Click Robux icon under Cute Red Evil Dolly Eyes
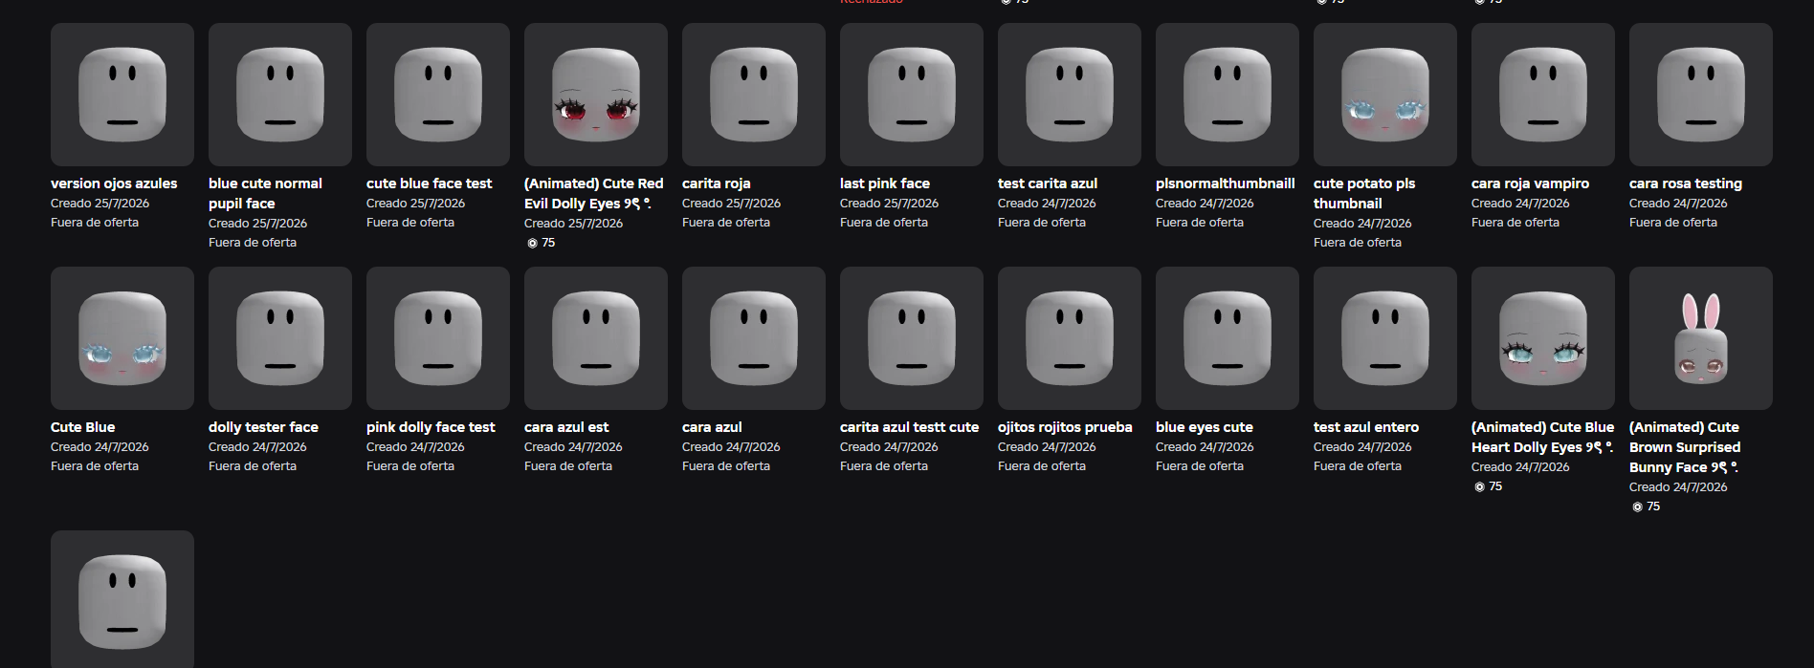 coord(532,244)
